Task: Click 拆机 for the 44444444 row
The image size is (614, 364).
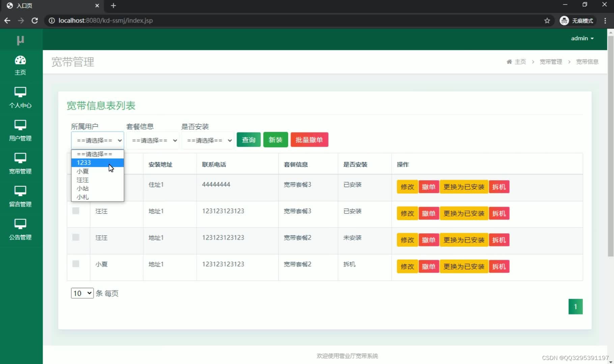Action: 499,187
